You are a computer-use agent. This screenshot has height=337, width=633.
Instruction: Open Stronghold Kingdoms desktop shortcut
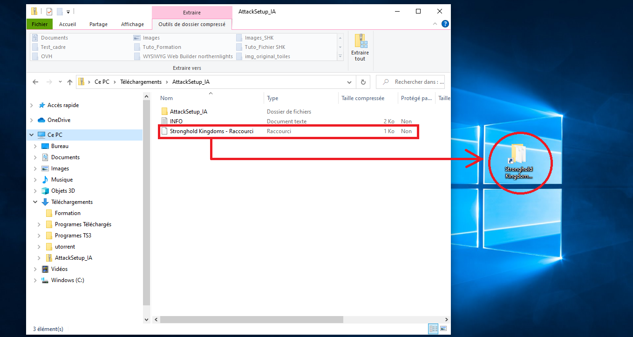pos(519,161)
